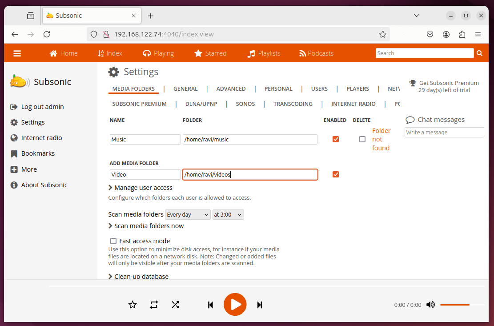Open the hamburger menu in orange bar
The width and height of the screenshot is (494, 326).
(x=17, y=53)
